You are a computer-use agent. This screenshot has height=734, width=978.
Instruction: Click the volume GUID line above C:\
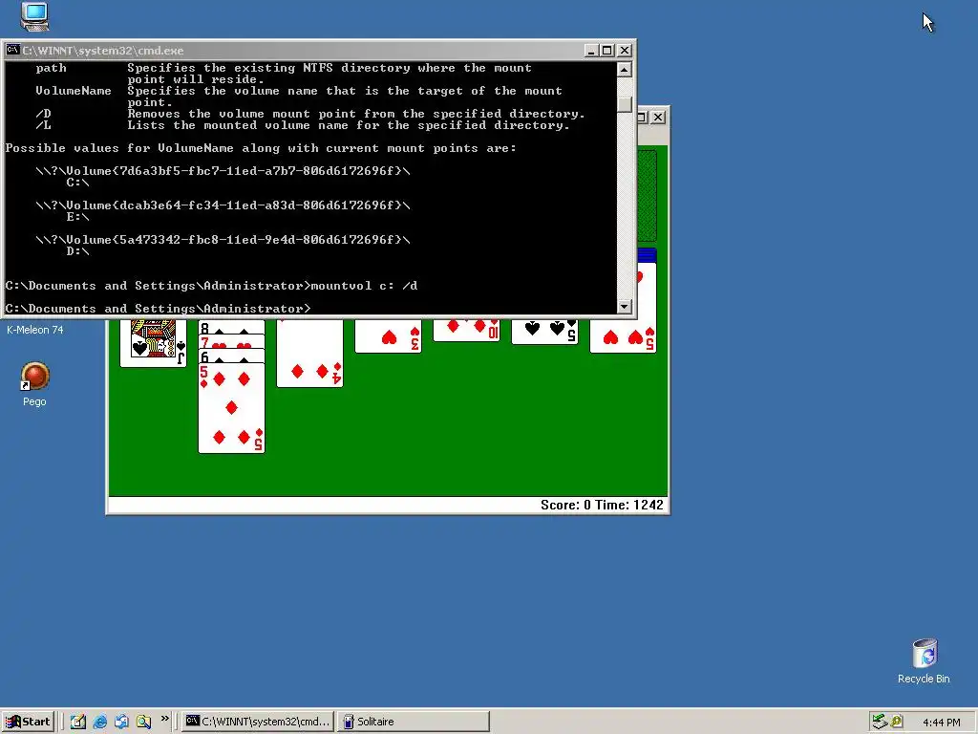[223, 171]
